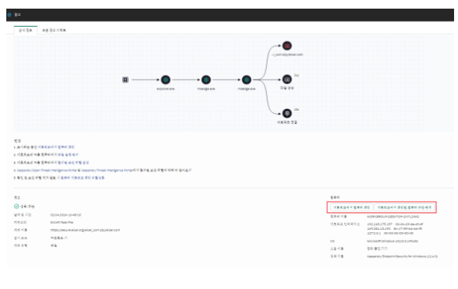
Task: Select the 192.168.175.157 network interface entry
Action: (x=395, y=224)
